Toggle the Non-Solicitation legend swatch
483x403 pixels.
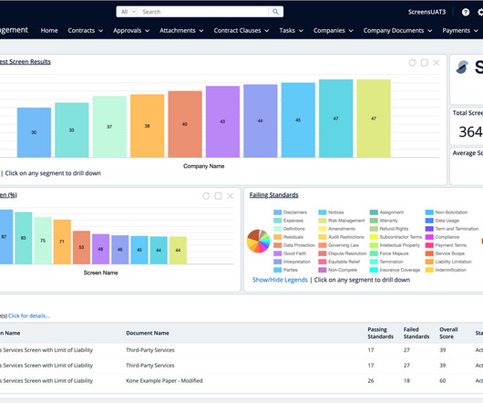pyautogui.click(x=429, y=212)
